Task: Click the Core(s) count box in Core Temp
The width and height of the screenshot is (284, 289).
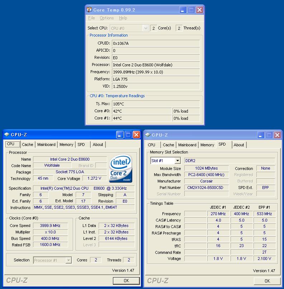Action: (153, 28)
